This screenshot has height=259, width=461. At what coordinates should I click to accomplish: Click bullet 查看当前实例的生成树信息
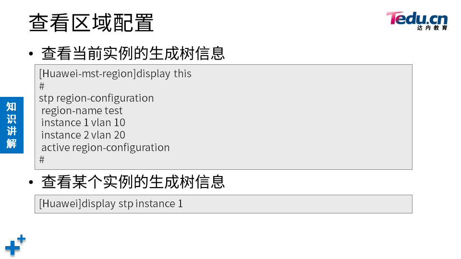pos(133,53)
